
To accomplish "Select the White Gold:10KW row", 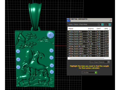I will pyautogui.click(x=88, y=51).
